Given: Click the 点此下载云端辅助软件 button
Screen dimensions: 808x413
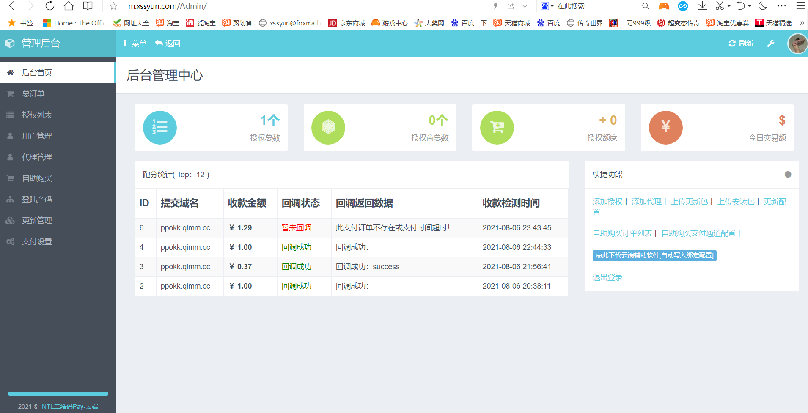Looking at the screenshot, I should pos(654,255).
